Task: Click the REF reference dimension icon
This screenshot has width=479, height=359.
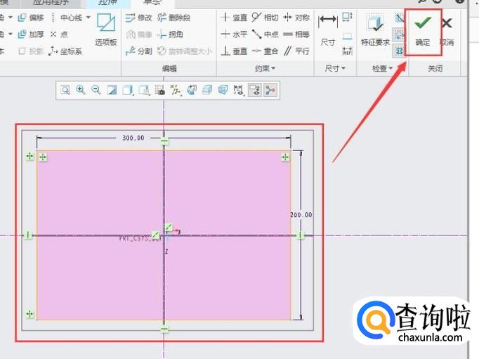Action: click(x=347, y=51)
